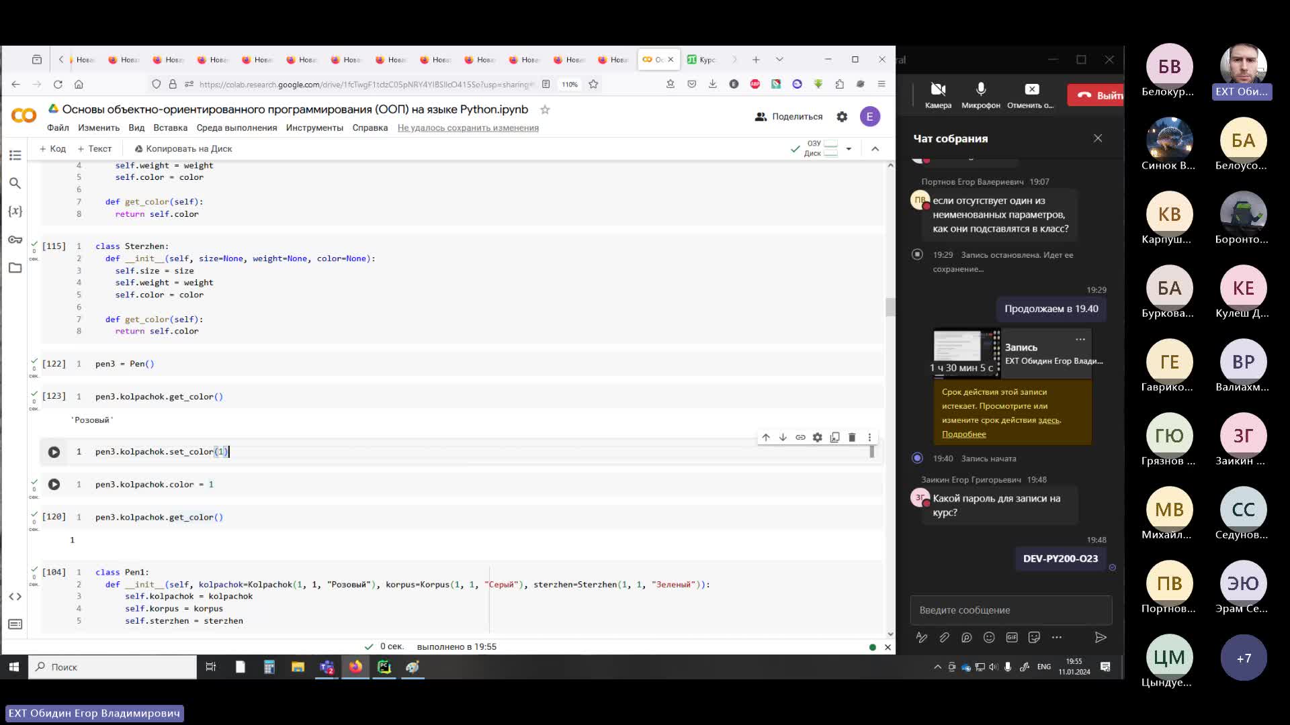Open the Изменить menu
Image resolution: width=1290 pixels, height=725 pixels.
99,128
